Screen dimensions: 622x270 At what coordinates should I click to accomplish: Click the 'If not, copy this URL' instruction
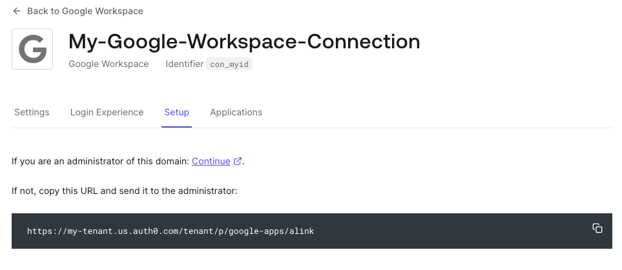124,191
